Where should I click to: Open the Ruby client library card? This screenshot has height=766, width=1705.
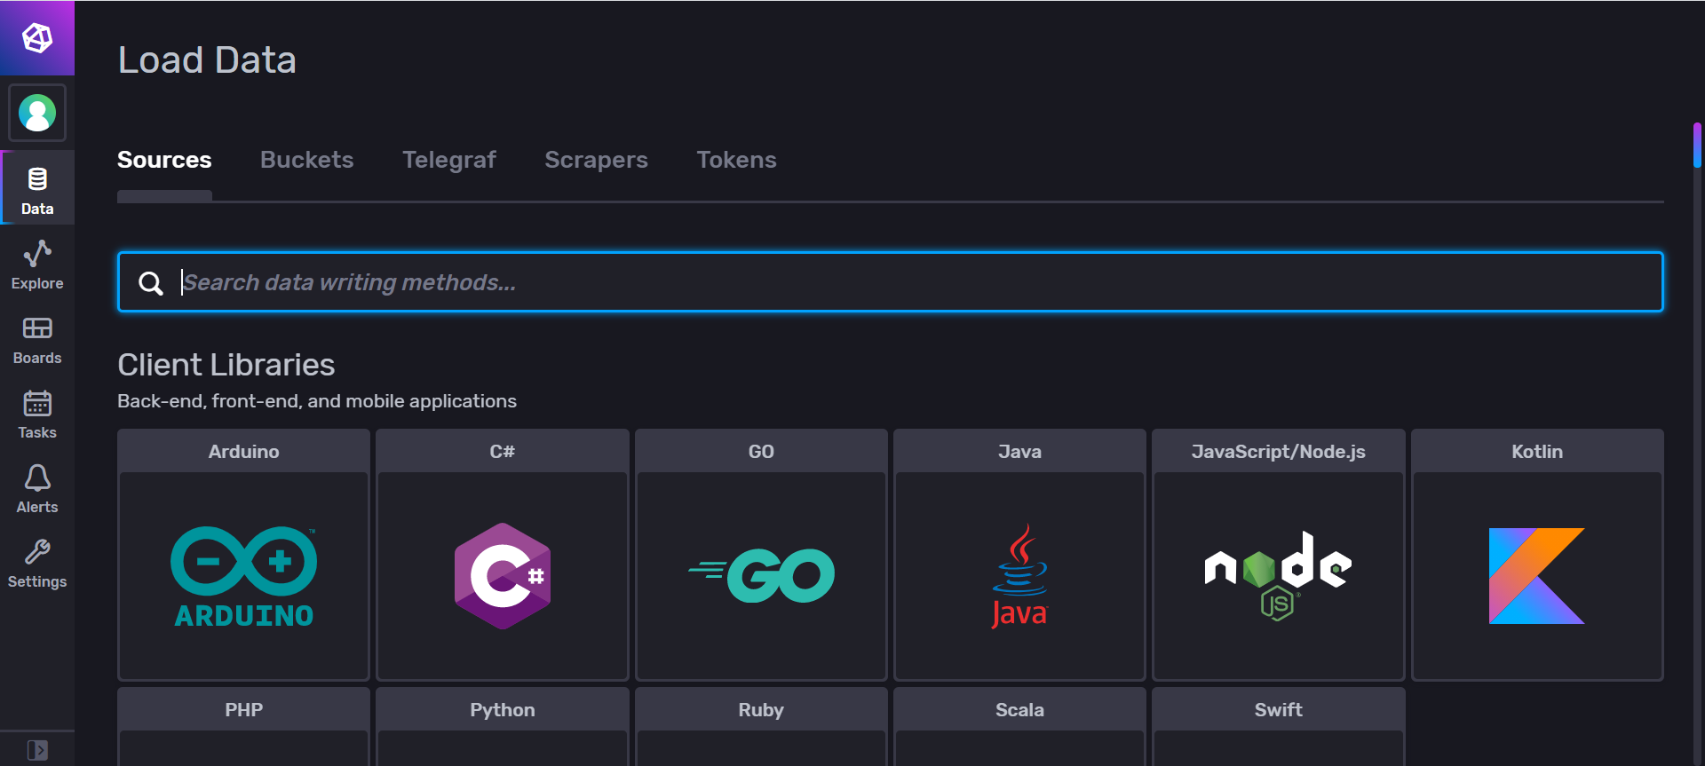pyautogui.click(x=762, y=726)
